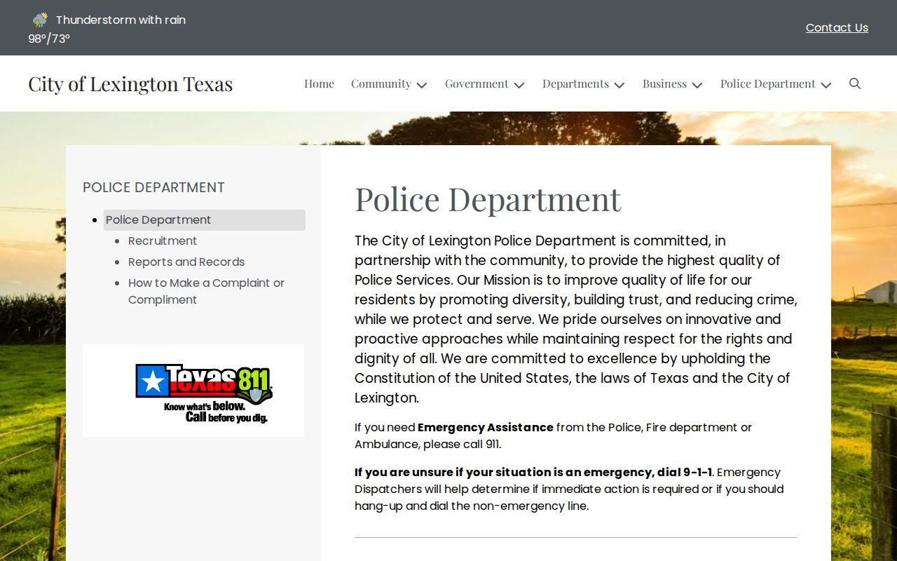This screenshot has width=897, height=561.
Task: Follow the Contact Us link
Action: 837,27
